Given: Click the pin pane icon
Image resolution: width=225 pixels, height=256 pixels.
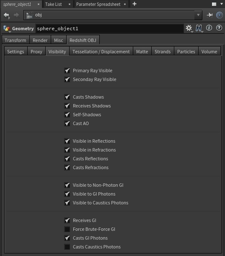Looking at the screenshot, I should [x=209, y=15].
